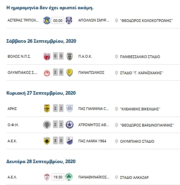This screenshot has width=180, height=185.
Task: Open the ΠΑΝΘΕΣΣΑΛΙΚΟ ΣΤΑΔΙΟ venue link
Action: click(140, 57)
